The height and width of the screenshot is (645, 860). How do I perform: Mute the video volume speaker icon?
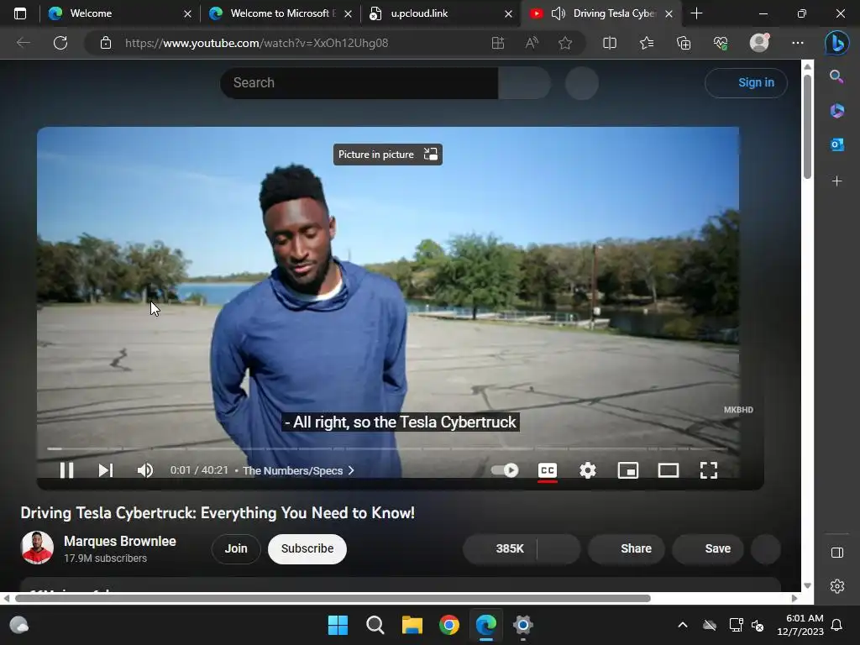tap(144, 470)
